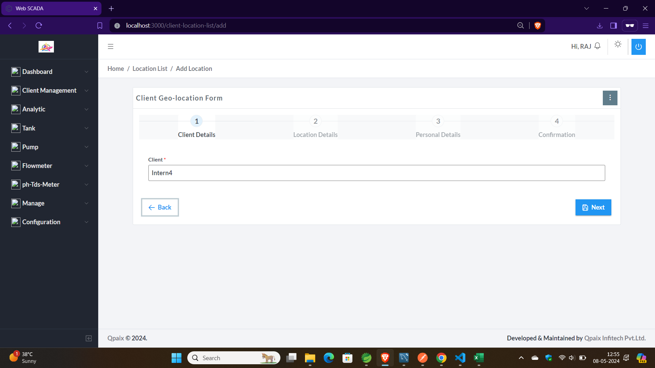This screenshot has width=655, height=368.
Task: Reload the page
Action: click(x=39, y=26)
